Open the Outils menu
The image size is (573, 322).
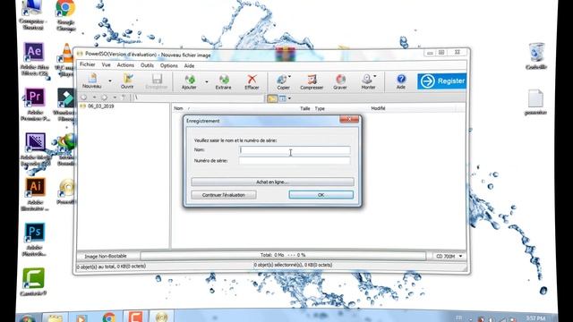[x=147, y=65]
